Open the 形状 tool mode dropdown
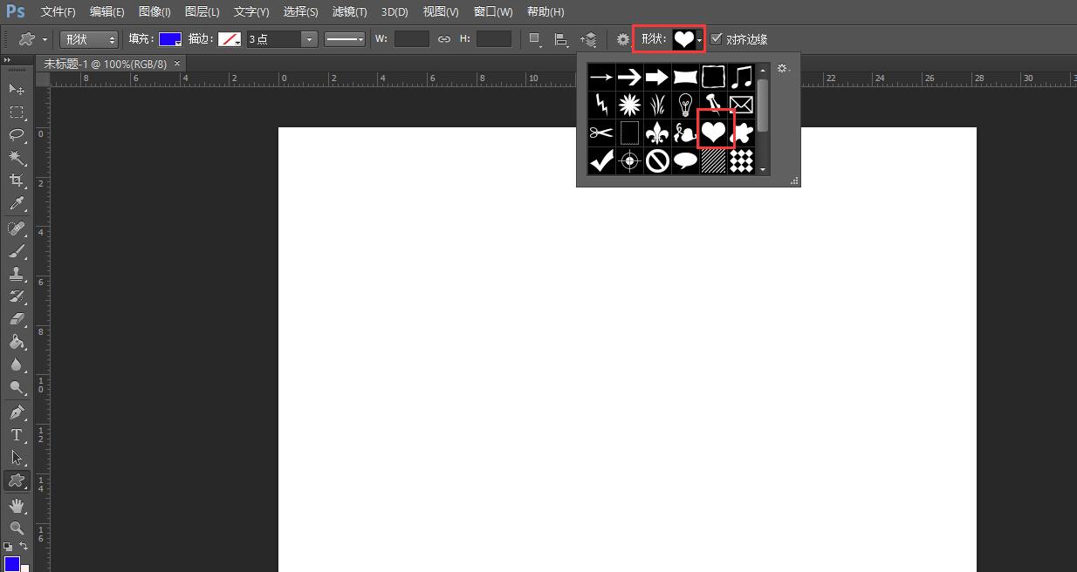This screenshot has width=1077, height=572. coord(89,39)
